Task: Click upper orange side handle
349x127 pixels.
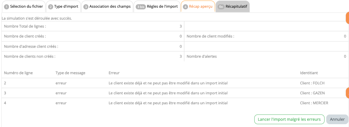Action: [x=347, y=18]
